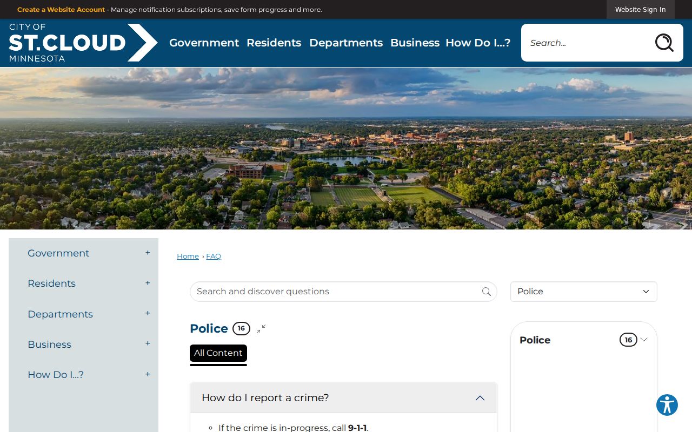
Task: Click the FAQ search magnifier icon
Action: point(487,292)
